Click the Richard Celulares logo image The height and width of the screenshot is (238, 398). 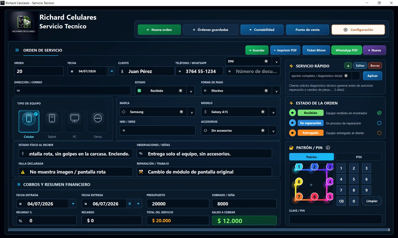[24, 25]
